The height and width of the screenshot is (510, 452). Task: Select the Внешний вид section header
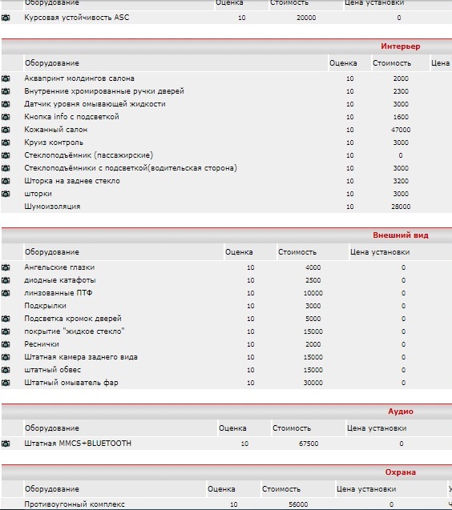click(400, 235)
